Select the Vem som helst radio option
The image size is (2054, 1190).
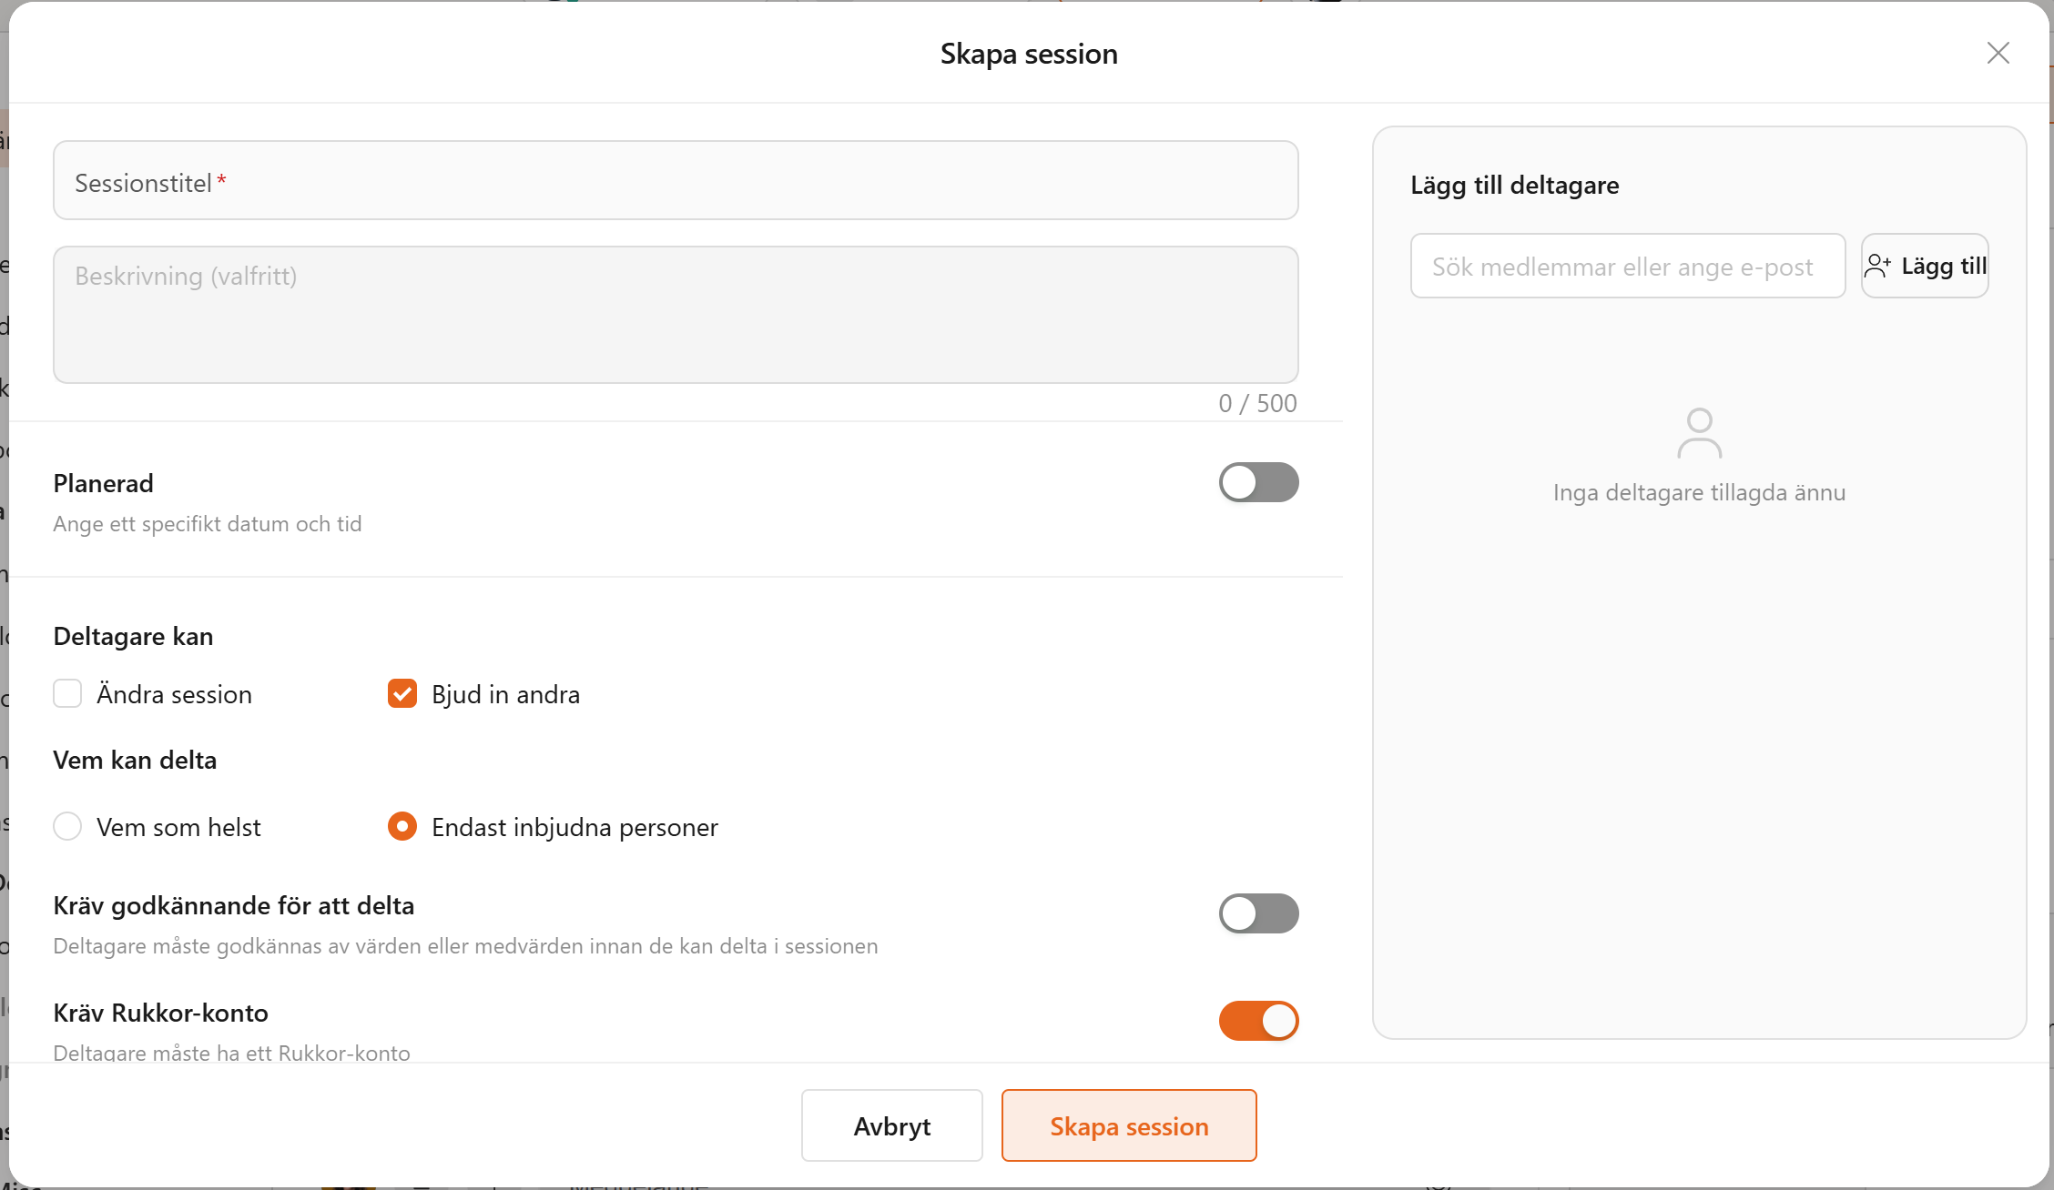67,826
